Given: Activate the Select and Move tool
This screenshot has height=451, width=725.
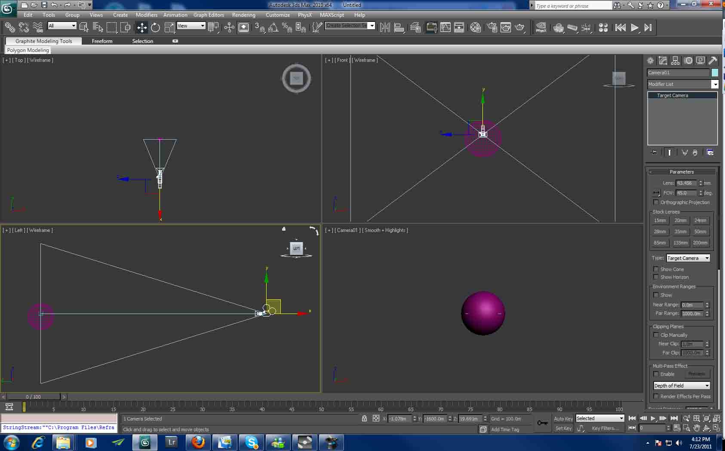Looking at the screenshot, I should (x=142, y=27).
